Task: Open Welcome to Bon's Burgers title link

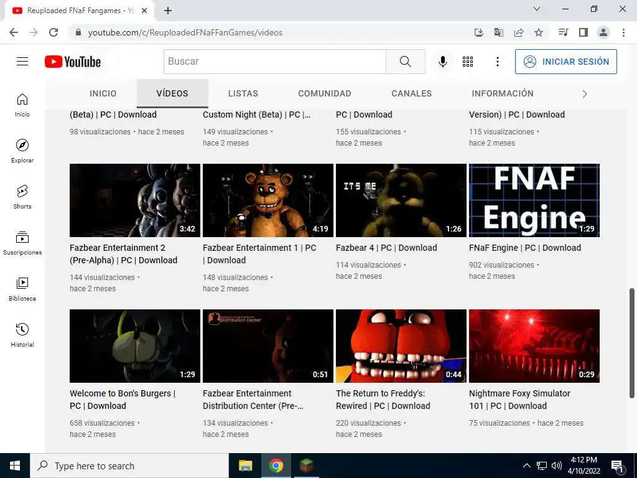Action: [123, 400]
